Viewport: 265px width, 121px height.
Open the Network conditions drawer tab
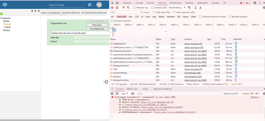163,89
